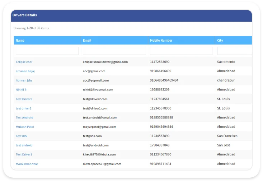Select city chandrapur cell
Image resolution: width=263 pixels, height=182 pixels.
(x=226, y=80)
